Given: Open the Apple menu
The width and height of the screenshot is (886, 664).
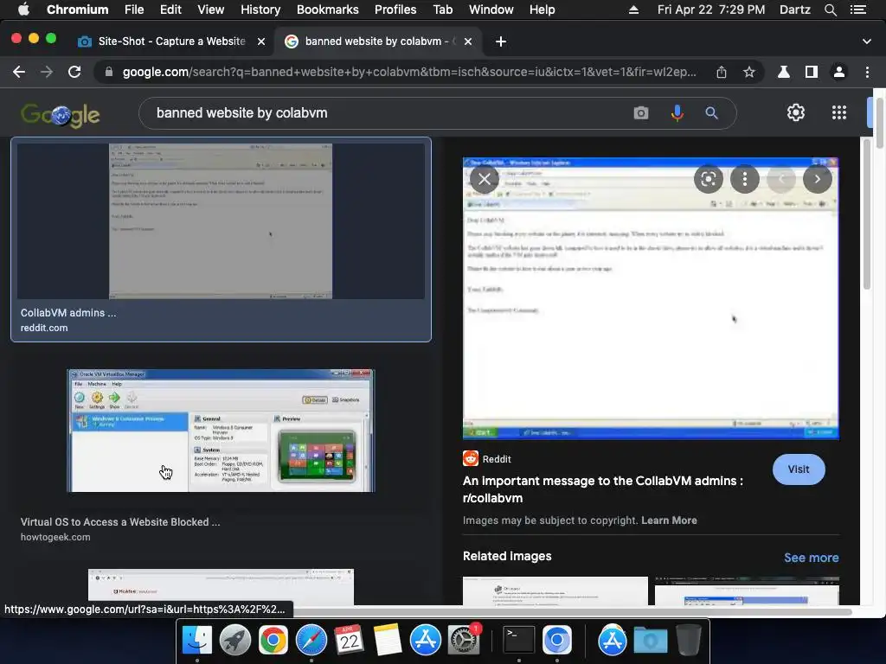Looking at the screenshot, I should point(23,10).
